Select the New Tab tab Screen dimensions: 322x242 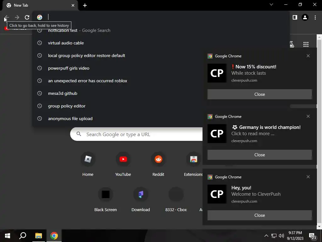[40, 5]
